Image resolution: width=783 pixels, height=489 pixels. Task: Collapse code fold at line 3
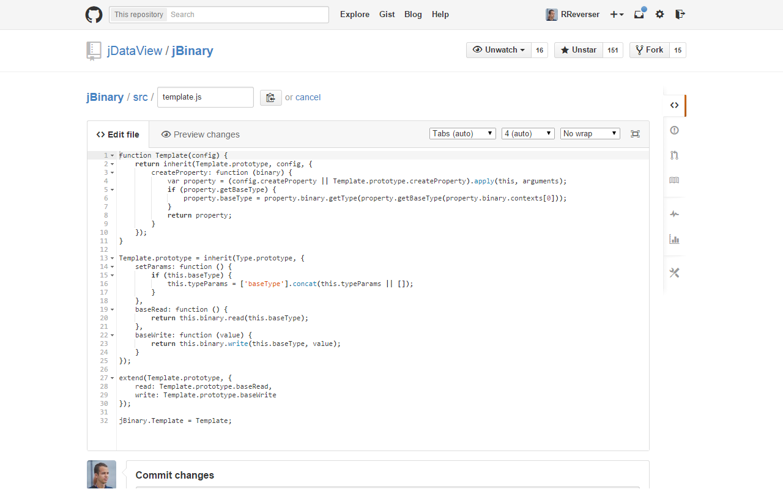(113, 172)
